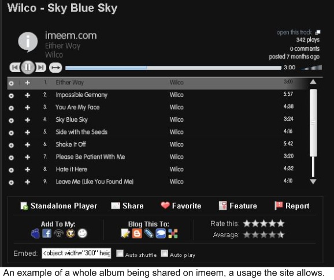The width and height of the screenshot is (334, 280).
Task: Click the Report button
Action: pos(292,206)
